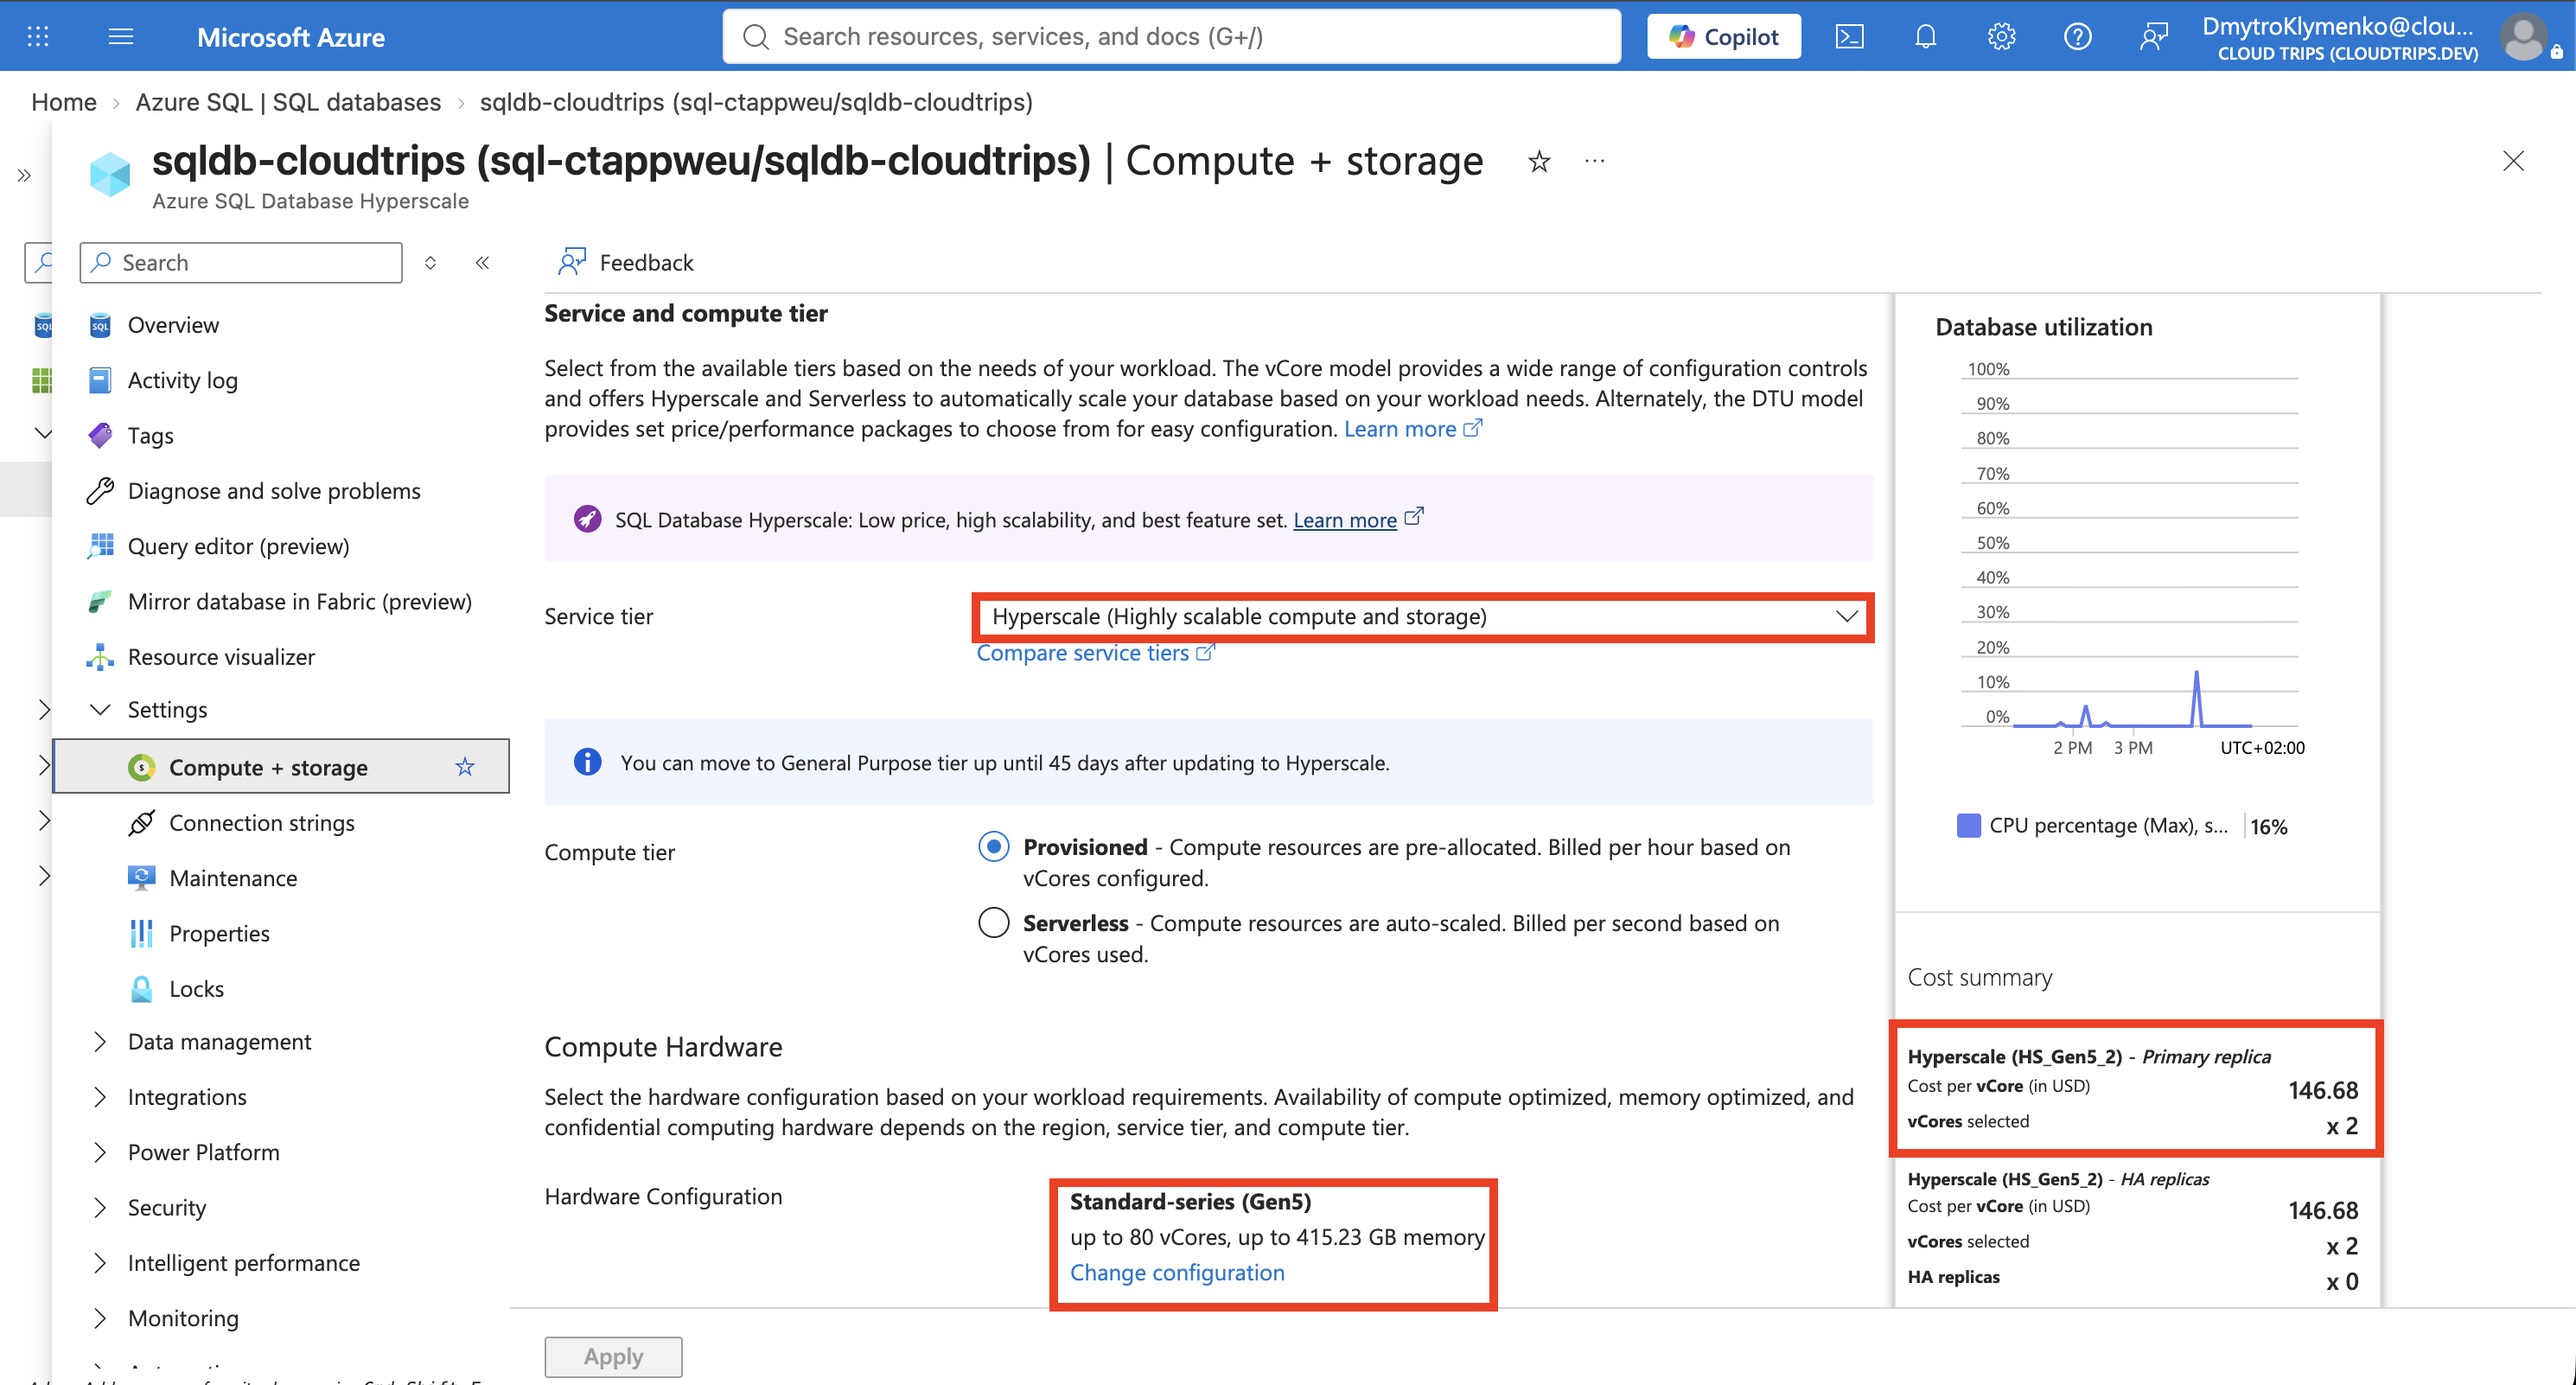Viewport: 2576px width, 1385px height.
Task: Open the help question mark menu
Action: [2077, 37]
